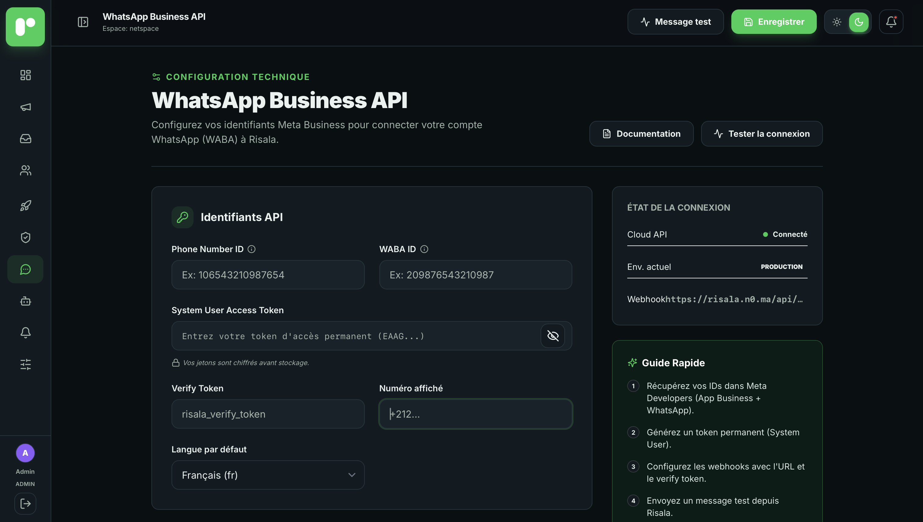The image size is (923, 522).
Task: Click the key icon beside Identifiants API
Action: [183, 217]
